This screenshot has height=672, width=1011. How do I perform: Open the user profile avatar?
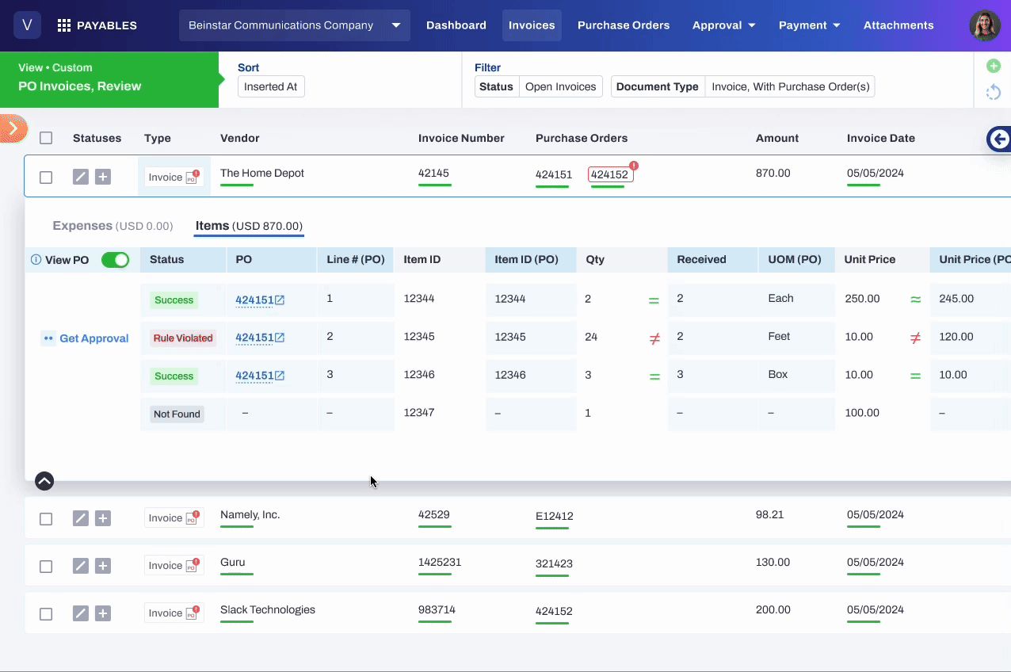click(x=985, y=25)
